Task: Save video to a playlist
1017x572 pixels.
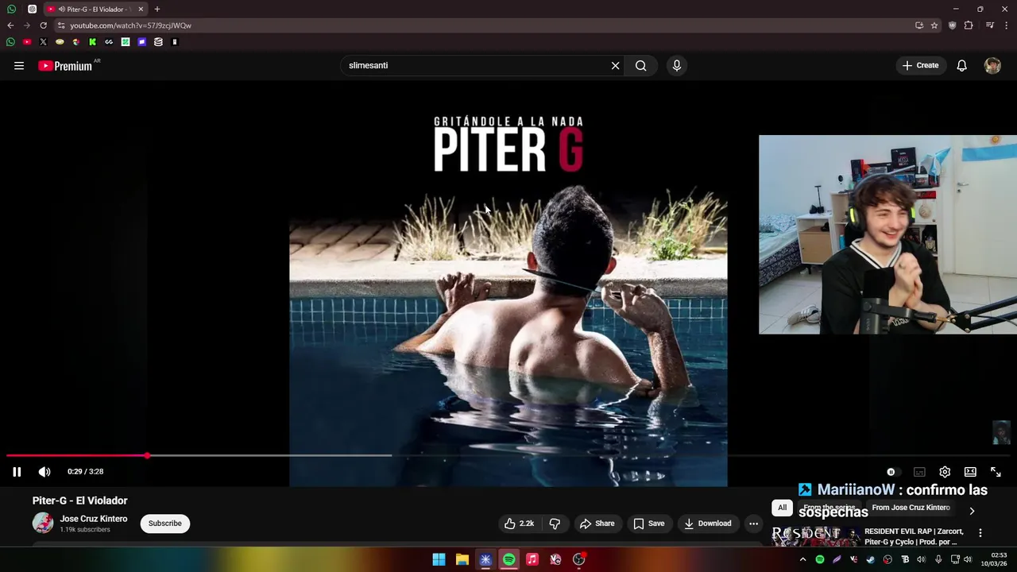Action: click(648, 524)
